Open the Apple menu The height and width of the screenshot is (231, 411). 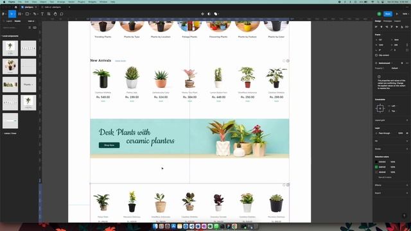[4, 2]
